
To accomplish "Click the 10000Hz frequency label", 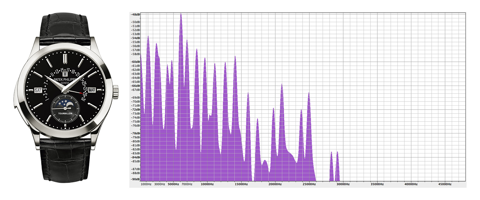I will (x=207, y=184).
